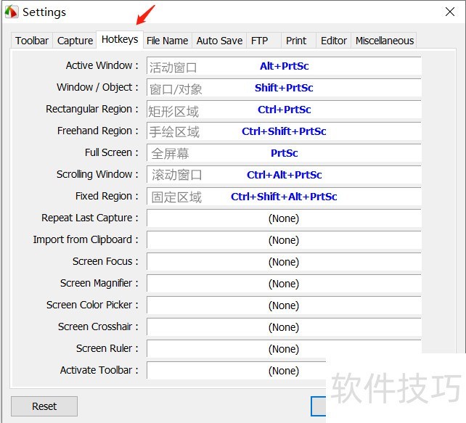Close the Settings dialog window

[x=449, y=12]
